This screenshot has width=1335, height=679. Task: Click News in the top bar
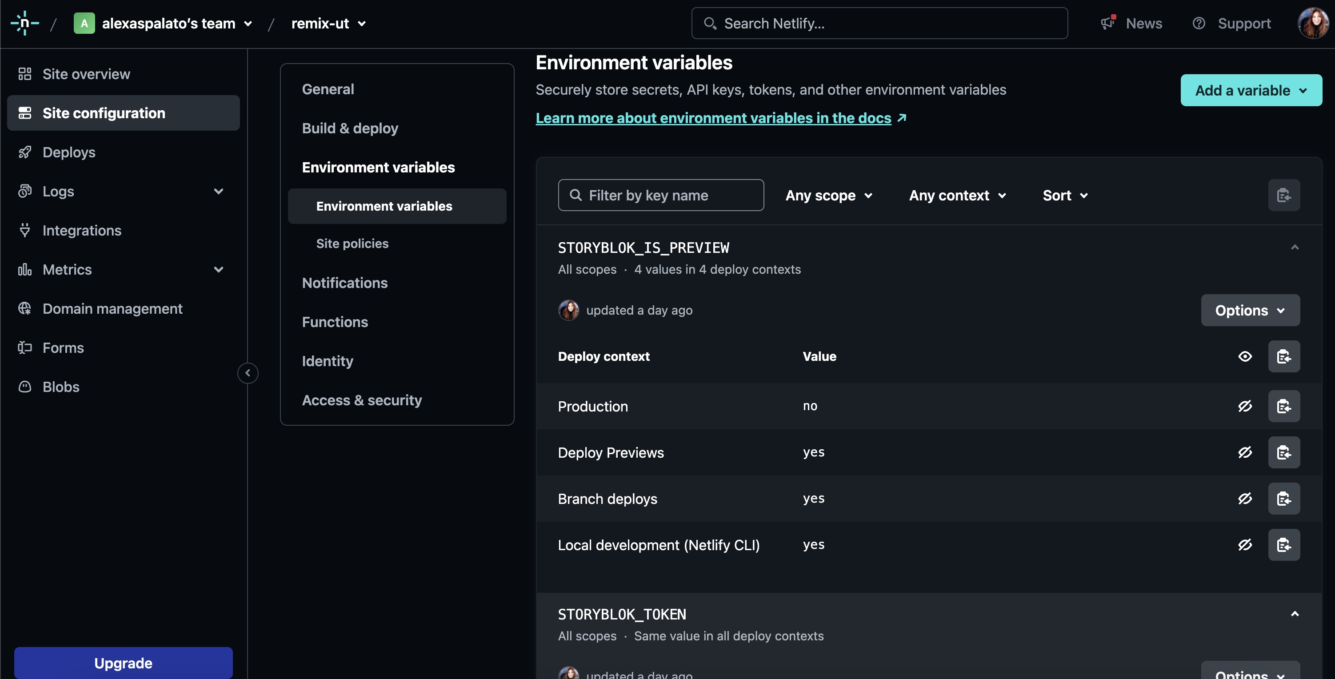pos(1144,23)
